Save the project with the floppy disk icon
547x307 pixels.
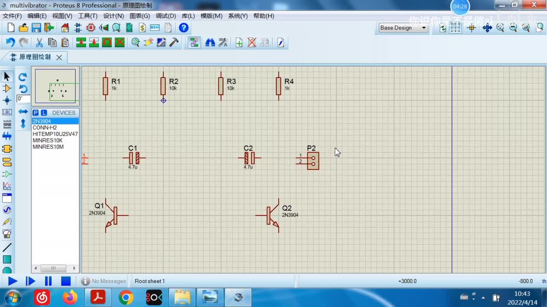point(36,28)
